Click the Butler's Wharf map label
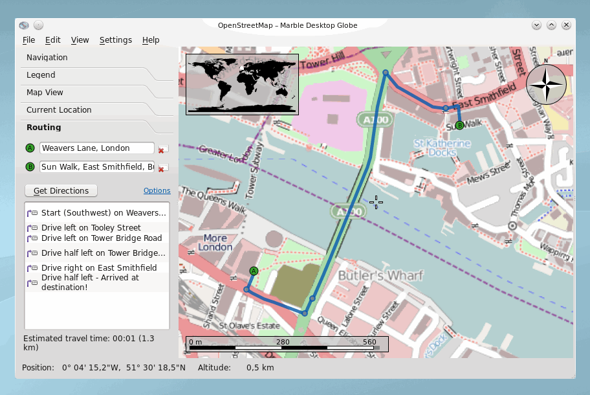The width and height of the screenshot is (590, 395). tap(380, 276)
